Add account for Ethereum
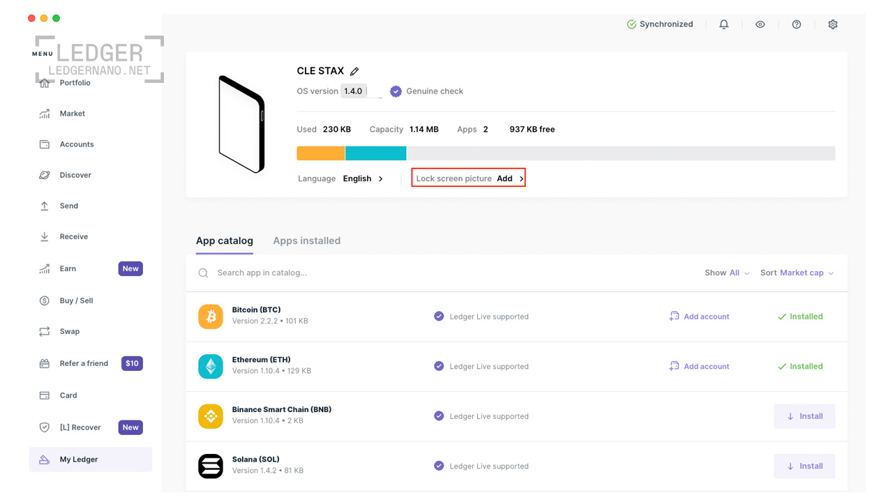 point(699,367)
